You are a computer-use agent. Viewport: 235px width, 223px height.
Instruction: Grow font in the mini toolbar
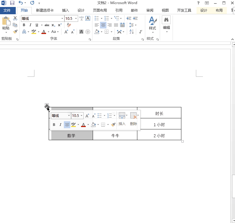(x=87, y=115)
